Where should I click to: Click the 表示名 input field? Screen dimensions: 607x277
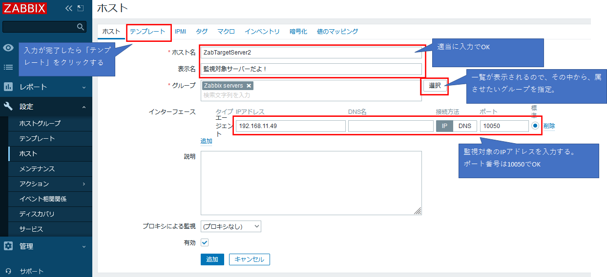click(x=311, y=69)
